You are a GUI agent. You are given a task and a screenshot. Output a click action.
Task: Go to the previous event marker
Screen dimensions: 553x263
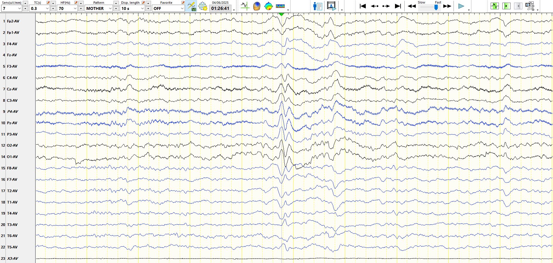375,6
